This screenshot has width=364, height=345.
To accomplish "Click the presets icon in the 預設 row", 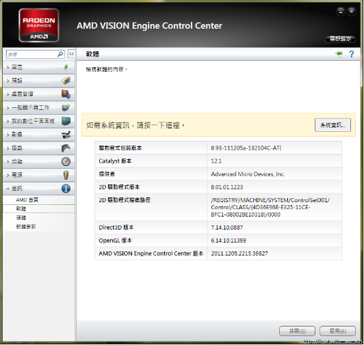I will pyautogui.click(x=66, y=81).
